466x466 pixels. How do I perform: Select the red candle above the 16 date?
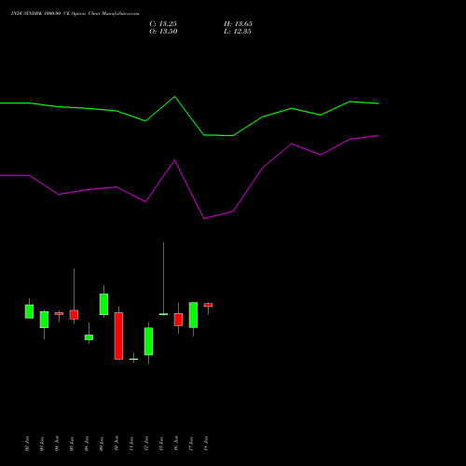tap(178, 320)
